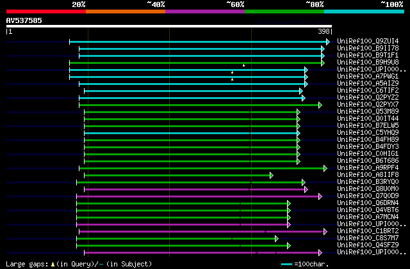Click arrowhead ending the B9II78 alignment
Image resolution: width=410 pixels, height=269 pixels.
point(323,49)
